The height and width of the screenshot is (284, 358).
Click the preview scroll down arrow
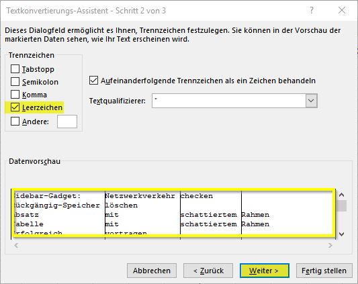342,234
